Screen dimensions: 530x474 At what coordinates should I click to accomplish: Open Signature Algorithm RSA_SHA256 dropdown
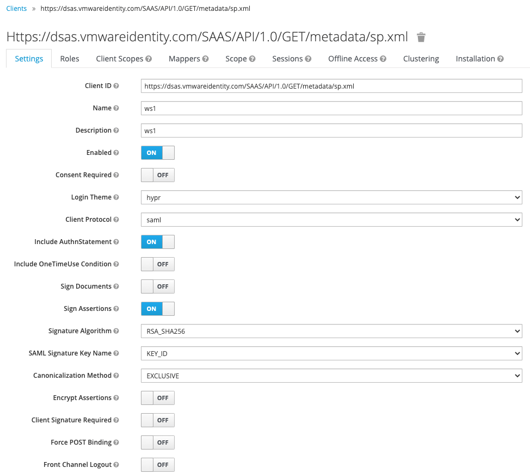[x=331, y=331]
